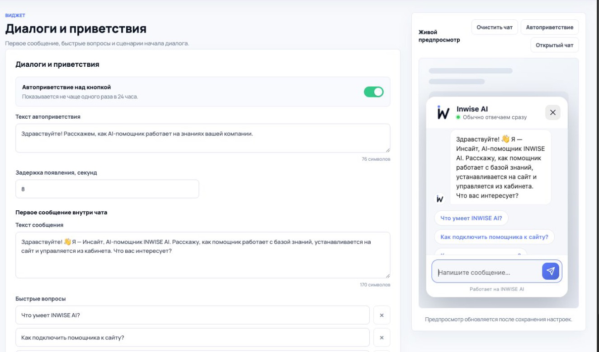This screenshot has height=352, width=599.
Task: Click 'Первое сообщение внутри чата' heading
Action: coord(61,212)
